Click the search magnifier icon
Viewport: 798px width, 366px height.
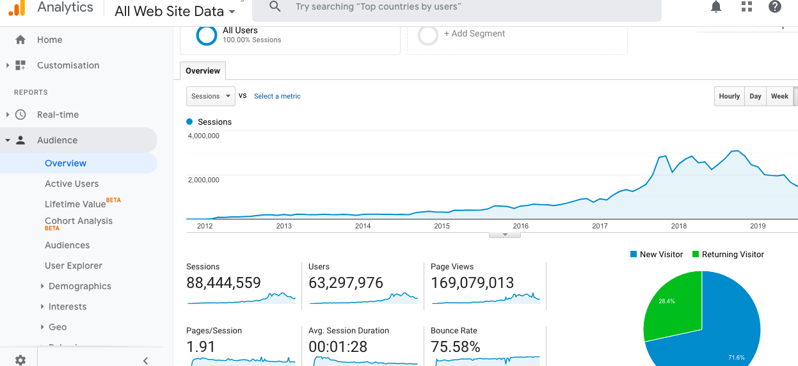(x=275, y=7)
